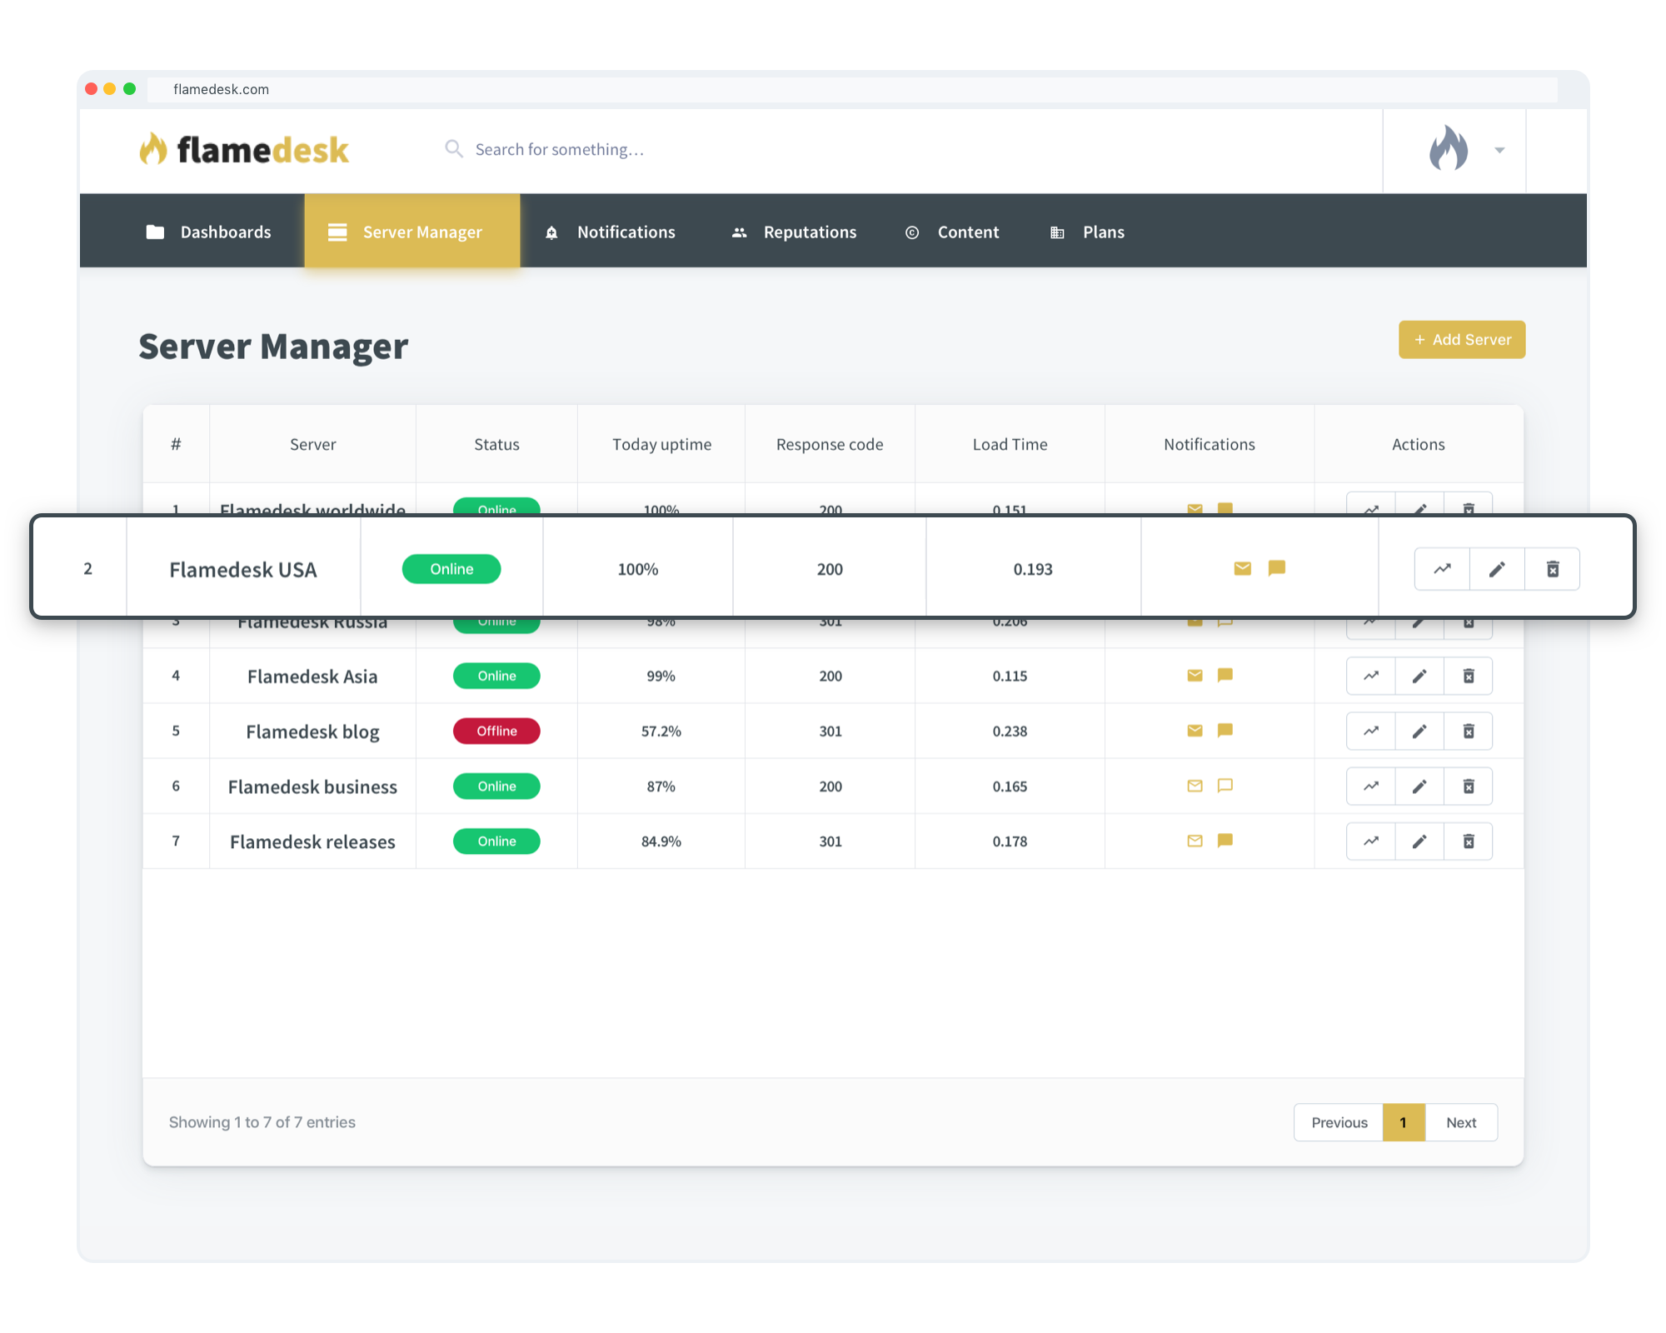Click the Add Server button
The width and height of the screenshot is (1666, 1333).
tap(1462, 339)
